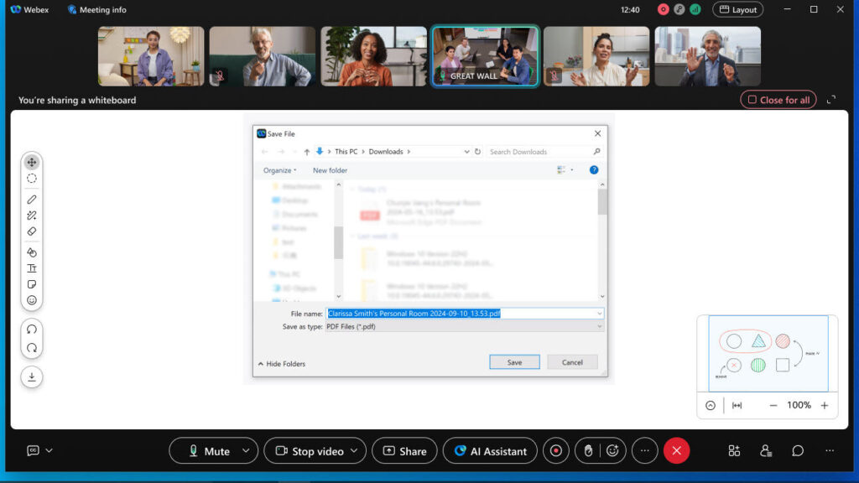Select the eraser tool
859x483 pixels.
[32, 231]
